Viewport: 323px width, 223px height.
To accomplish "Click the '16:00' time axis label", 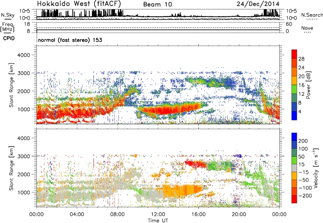I will click(x=198, y=215).
